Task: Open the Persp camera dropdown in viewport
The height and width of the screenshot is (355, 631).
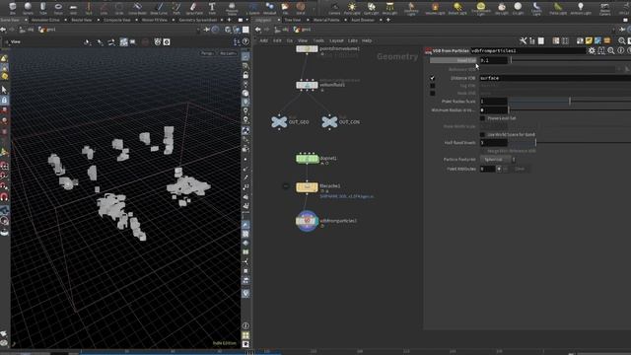Action: 207,53
